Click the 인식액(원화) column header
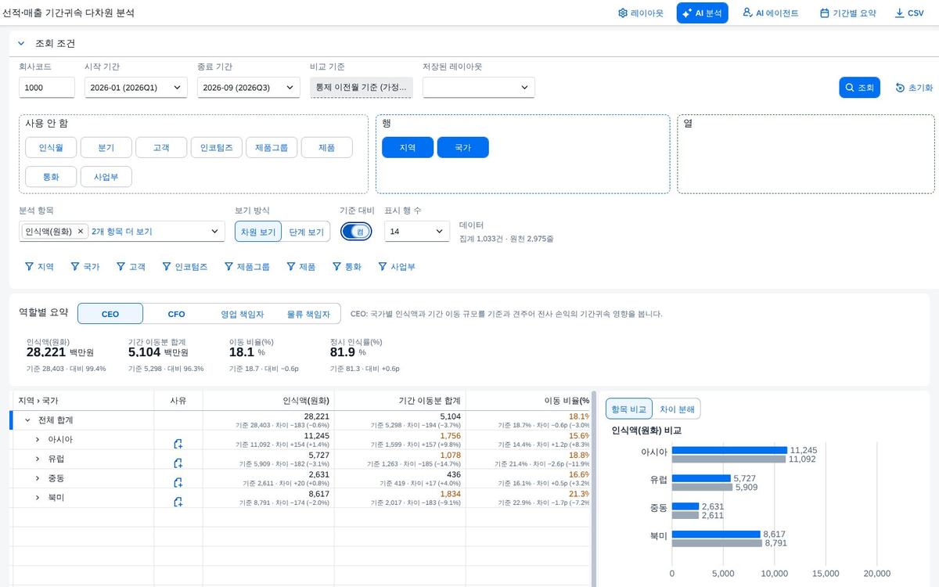 268,401
